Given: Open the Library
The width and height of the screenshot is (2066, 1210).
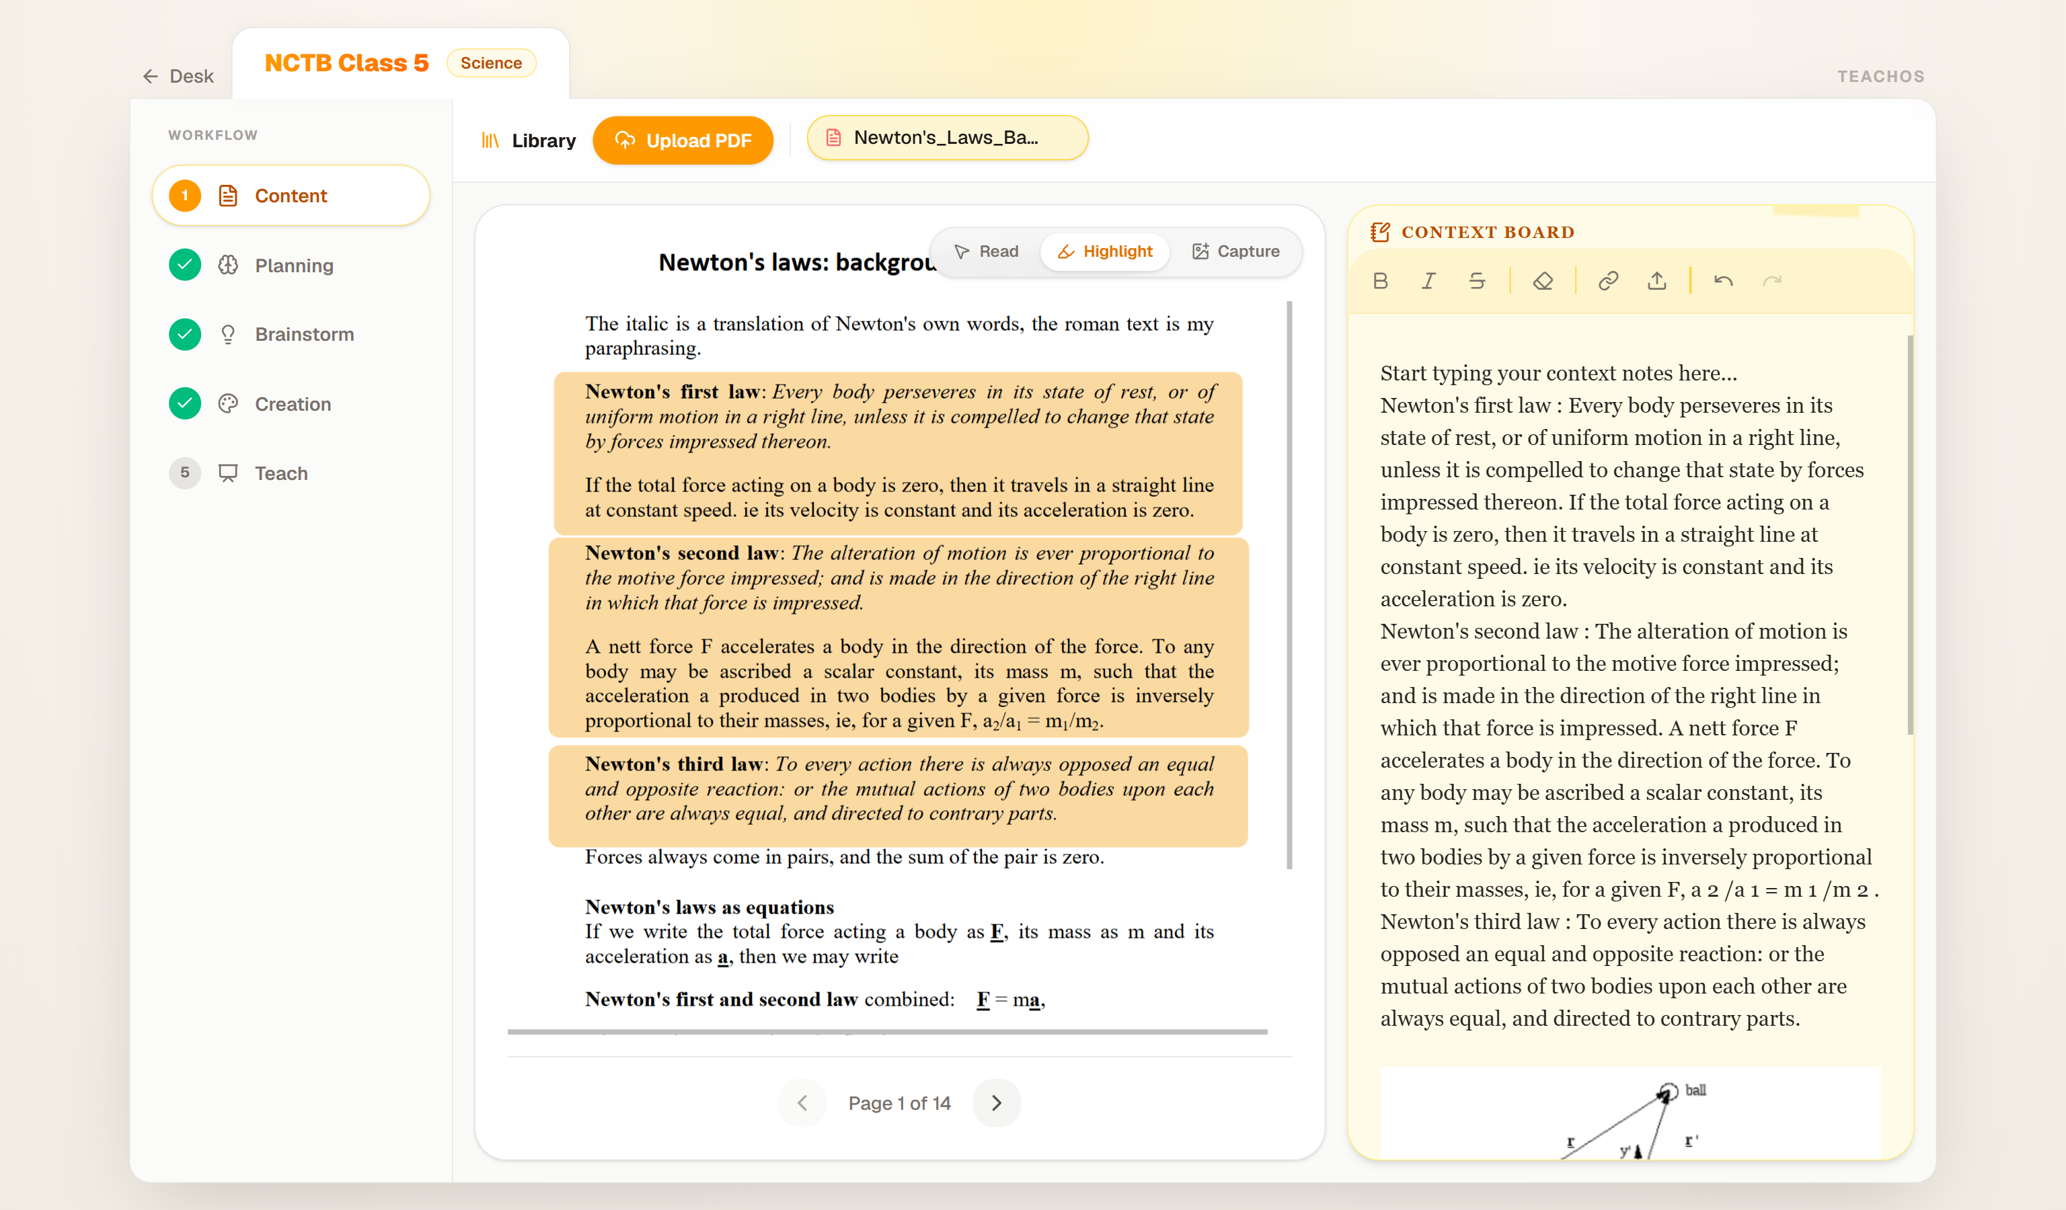Looking at the screenshot, I should (529, 140).
